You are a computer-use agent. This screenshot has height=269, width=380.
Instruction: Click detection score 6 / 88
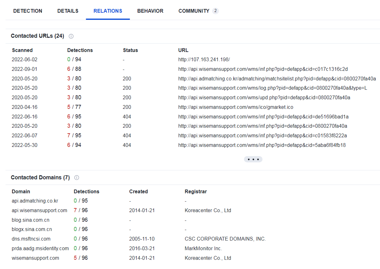[x=74, y=69]
